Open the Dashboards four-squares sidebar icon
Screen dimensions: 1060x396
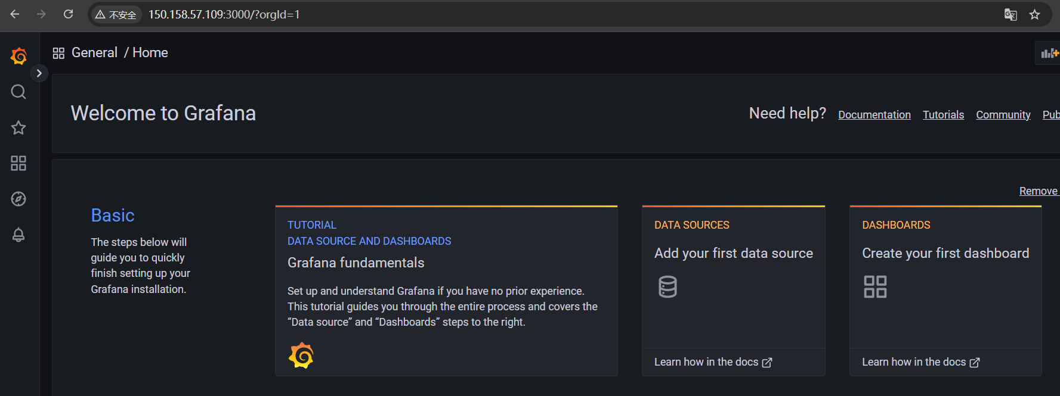[18, 163]
